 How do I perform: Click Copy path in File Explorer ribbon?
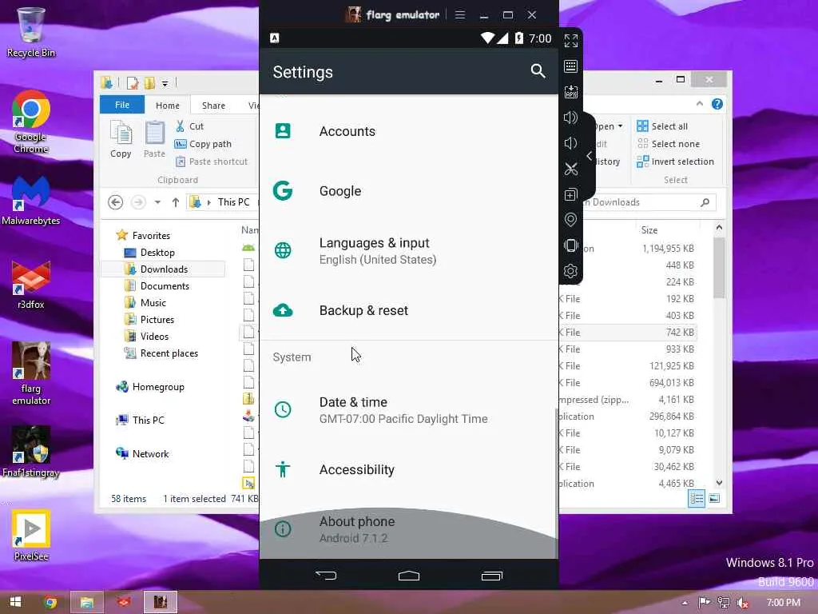[204, 144]
